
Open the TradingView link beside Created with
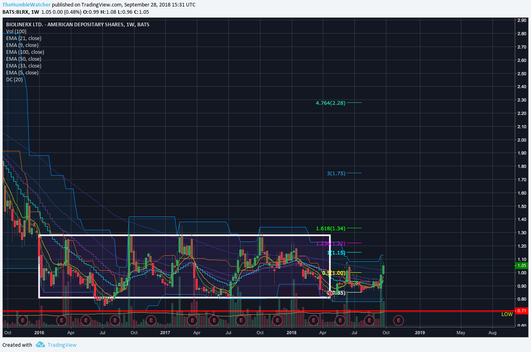tap(62, 345)
